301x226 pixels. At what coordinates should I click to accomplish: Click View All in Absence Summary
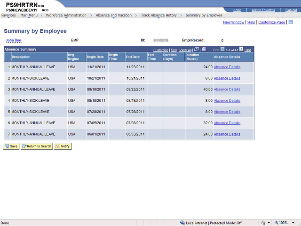point(185,50)
